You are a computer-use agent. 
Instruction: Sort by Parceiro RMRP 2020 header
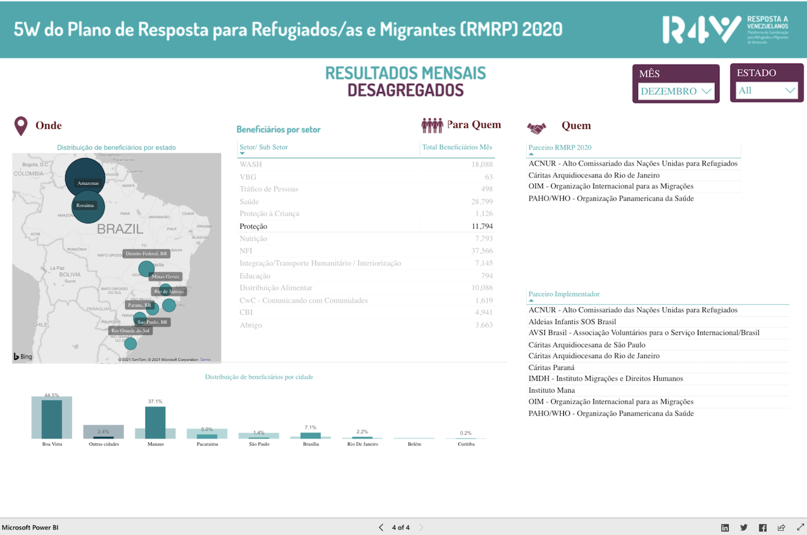tap(634, 149)
